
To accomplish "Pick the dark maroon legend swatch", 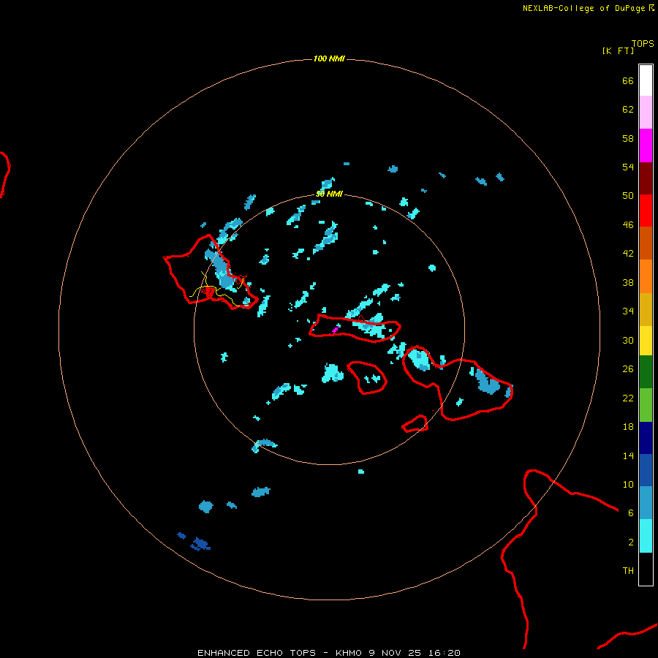I will 646,178.
